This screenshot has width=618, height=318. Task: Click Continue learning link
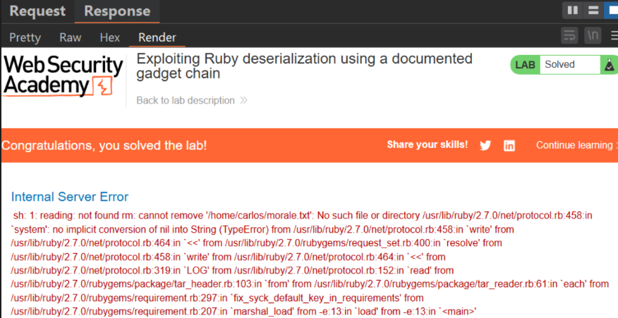pyautogui.click(x=576, y=145)
